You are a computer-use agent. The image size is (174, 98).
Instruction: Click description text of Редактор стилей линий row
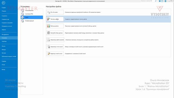[75, 54]
